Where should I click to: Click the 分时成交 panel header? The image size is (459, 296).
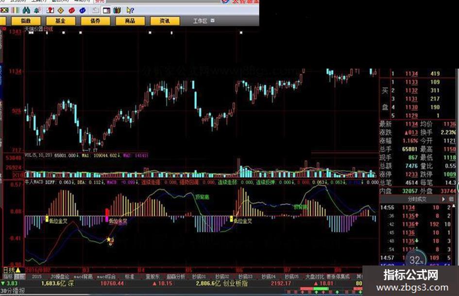pos(417,199)
